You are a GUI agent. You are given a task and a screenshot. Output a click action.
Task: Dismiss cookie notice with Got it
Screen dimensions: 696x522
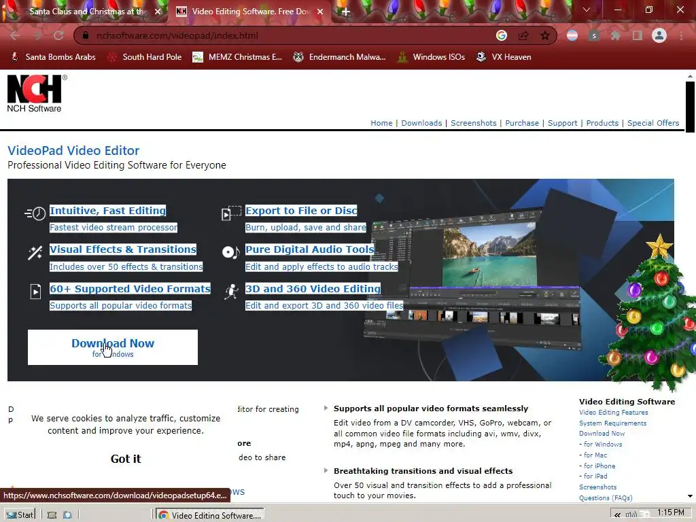point(126,459)
